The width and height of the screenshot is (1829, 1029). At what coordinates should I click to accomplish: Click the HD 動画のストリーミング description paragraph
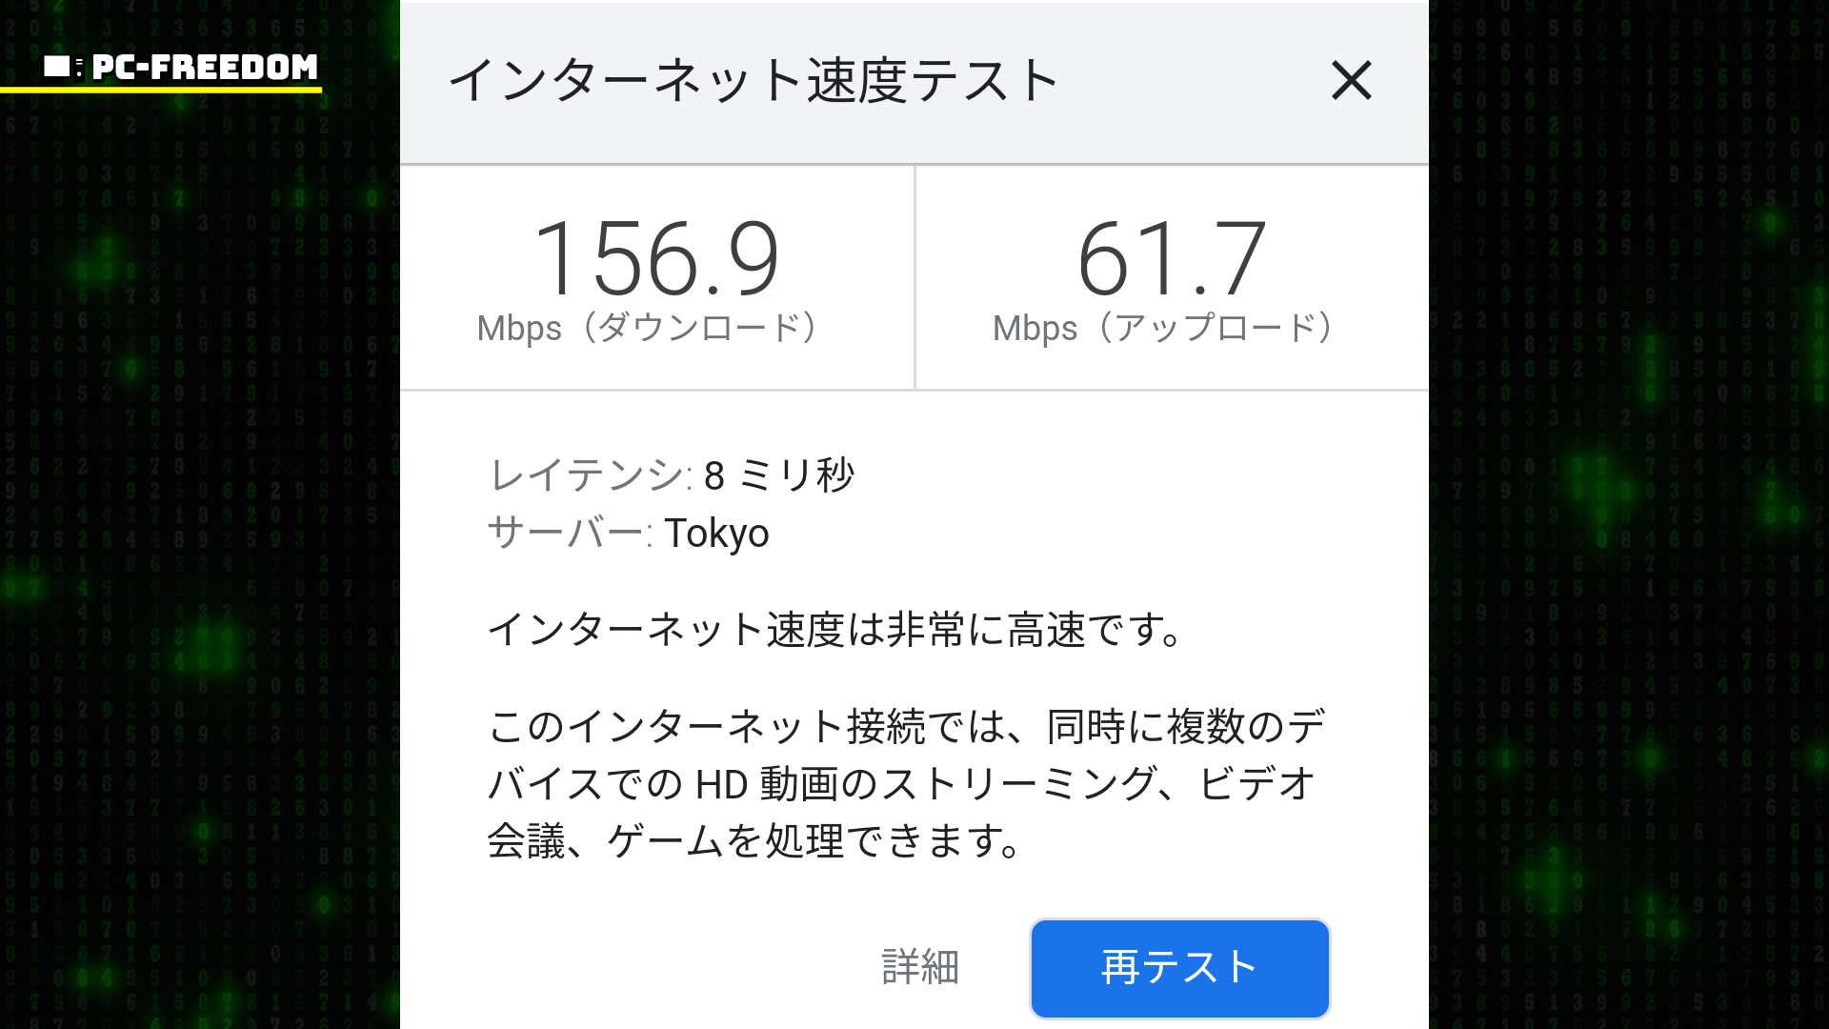(905, 783)
